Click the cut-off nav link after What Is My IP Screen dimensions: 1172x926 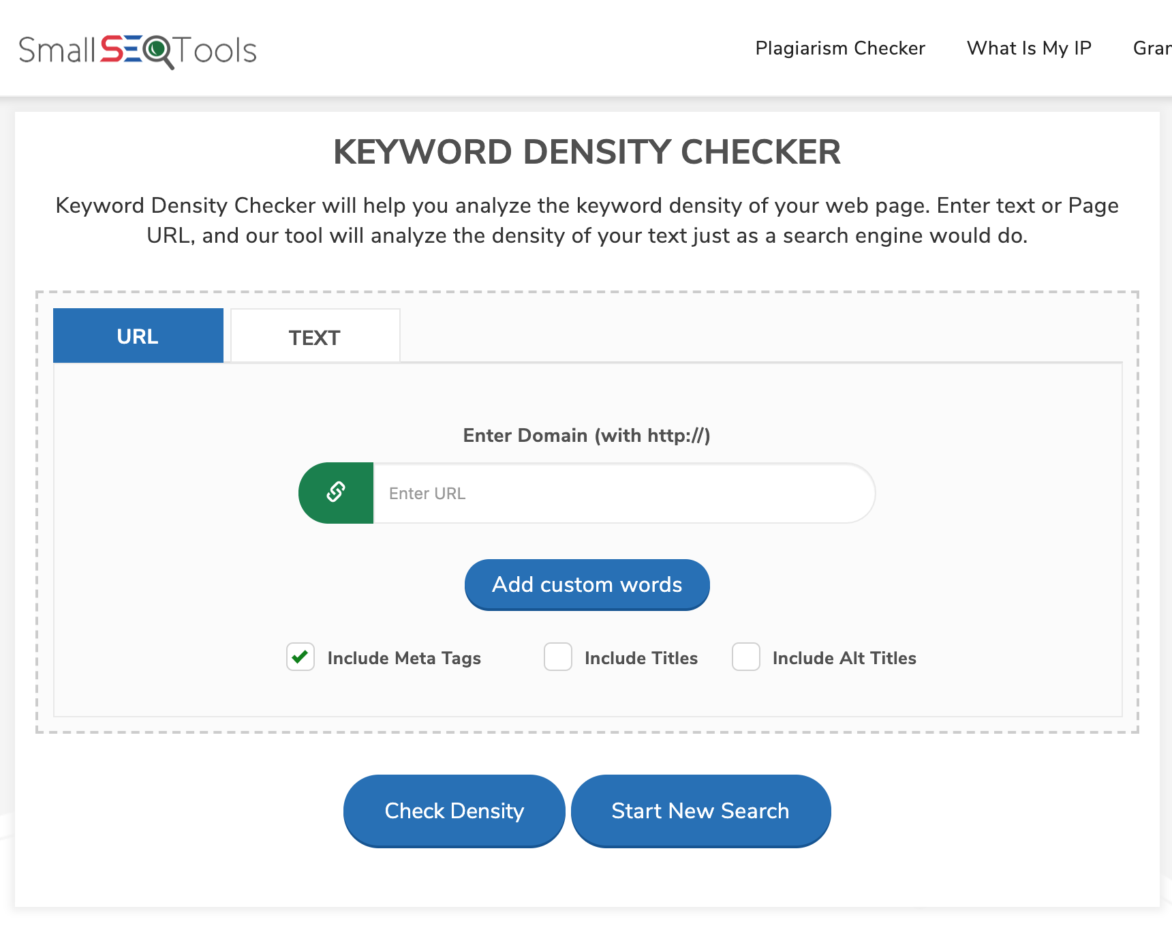click(1152, 48)
